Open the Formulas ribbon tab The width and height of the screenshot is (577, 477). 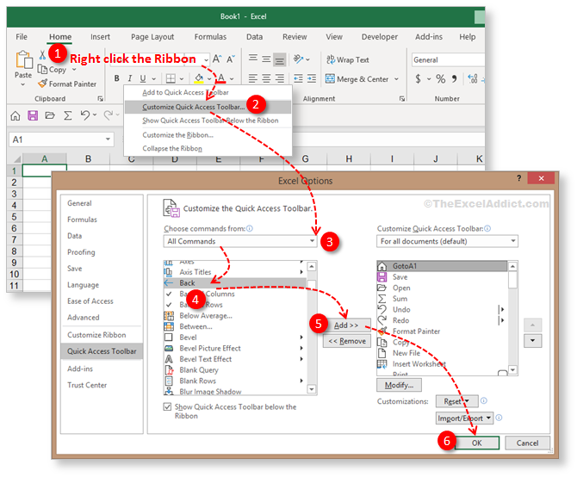tap(210, 37)
